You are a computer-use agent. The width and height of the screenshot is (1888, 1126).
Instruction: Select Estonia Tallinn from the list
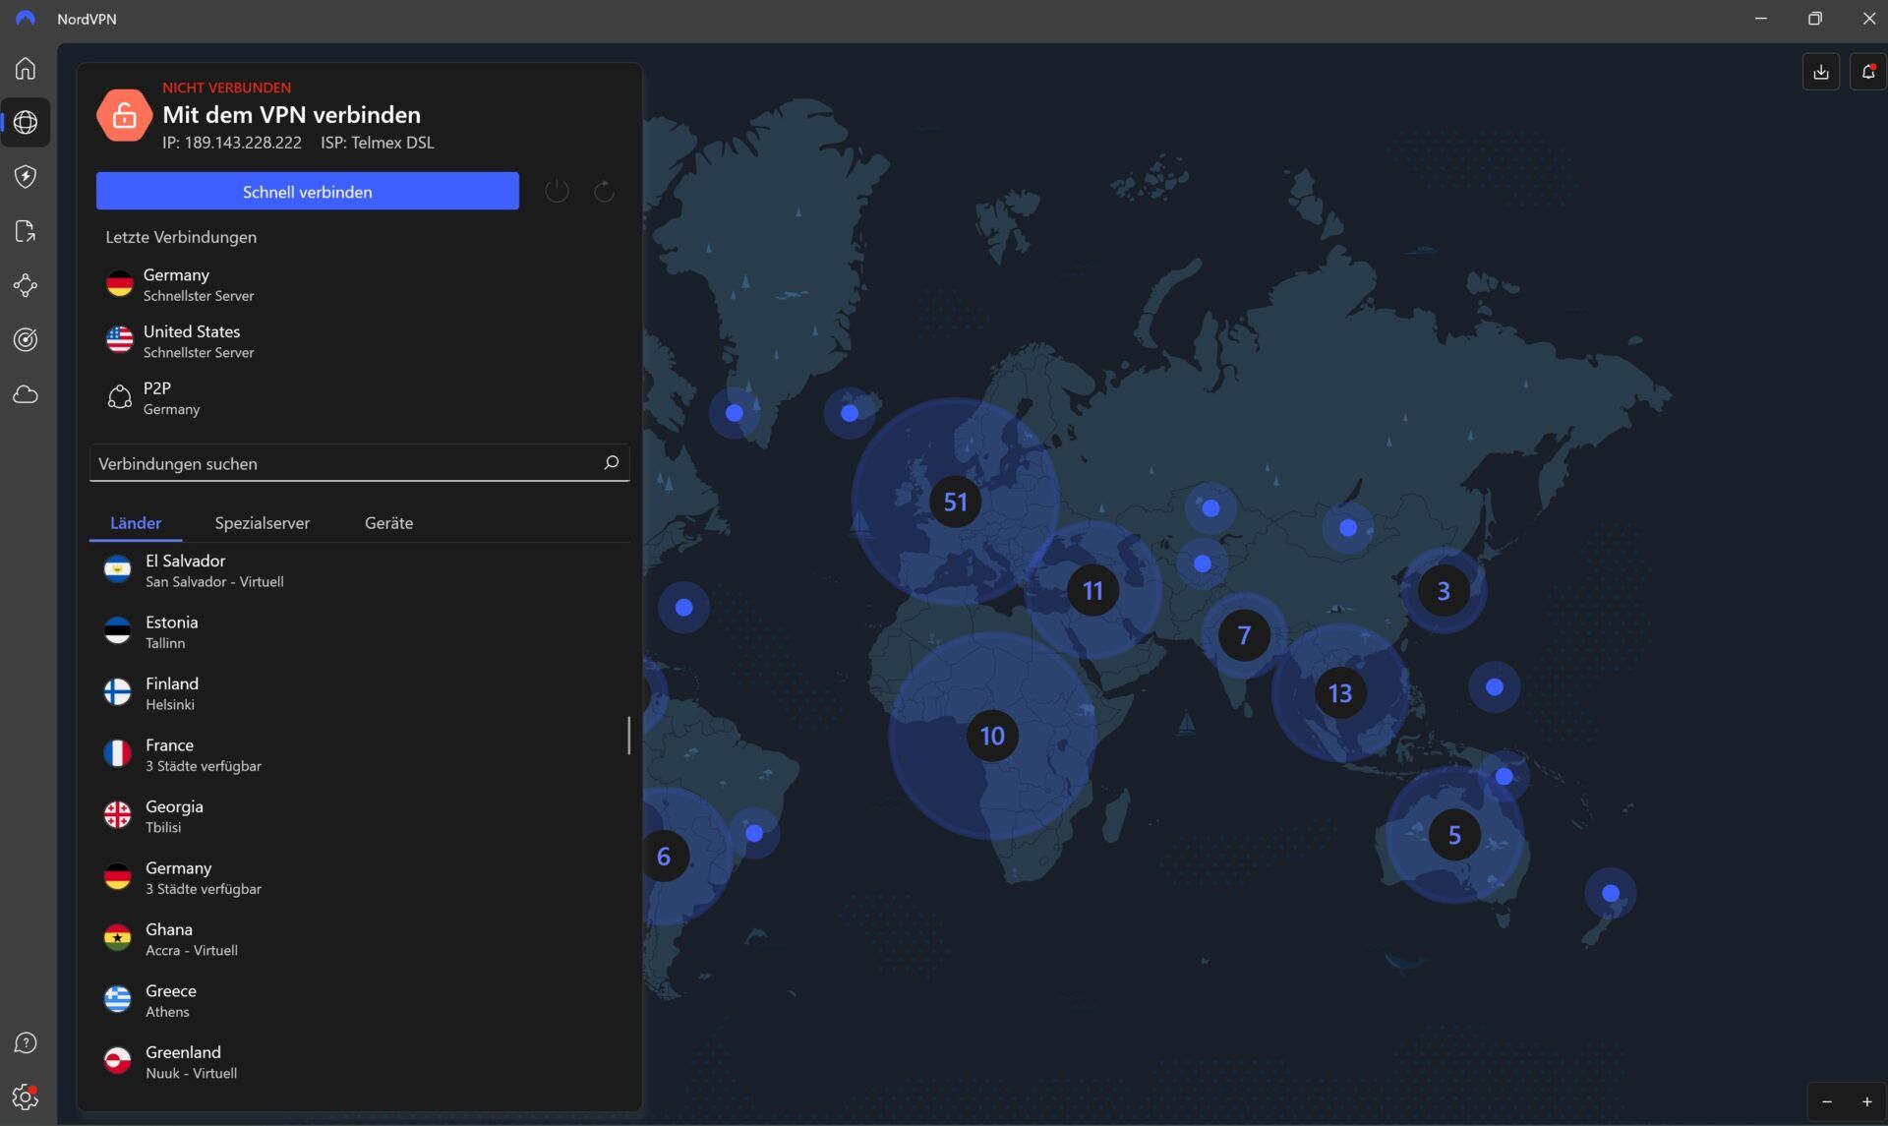(x=359, y=631)
